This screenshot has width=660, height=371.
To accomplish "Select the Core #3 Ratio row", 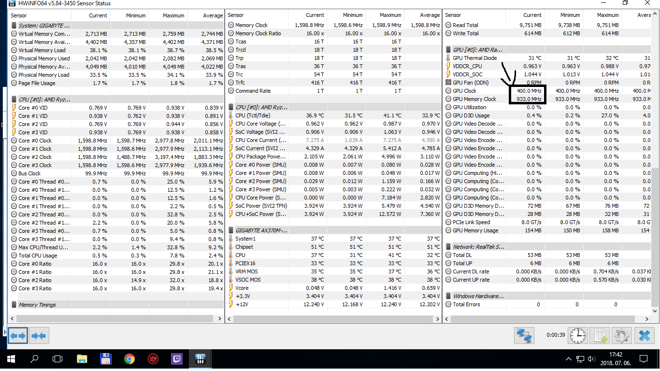I will point(116,288).
